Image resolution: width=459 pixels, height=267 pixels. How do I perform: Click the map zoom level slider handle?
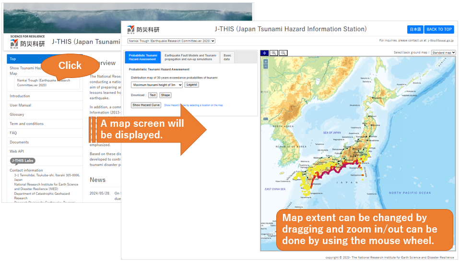(266, 119)
